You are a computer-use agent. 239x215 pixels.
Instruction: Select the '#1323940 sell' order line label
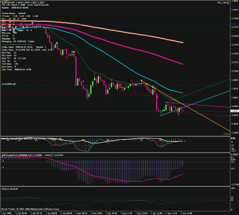(x=8, y=84)
